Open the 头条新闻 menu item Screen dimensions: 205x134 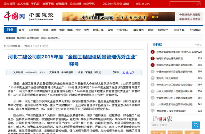coord(33,30)
